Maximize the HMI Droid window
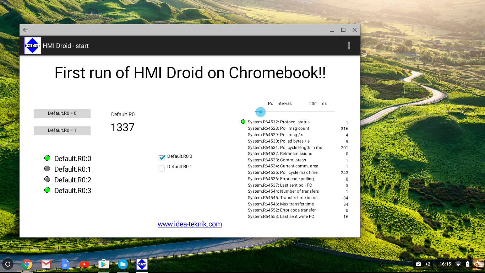The width and height of the screenshot is (485, 273). click(343, 30)
